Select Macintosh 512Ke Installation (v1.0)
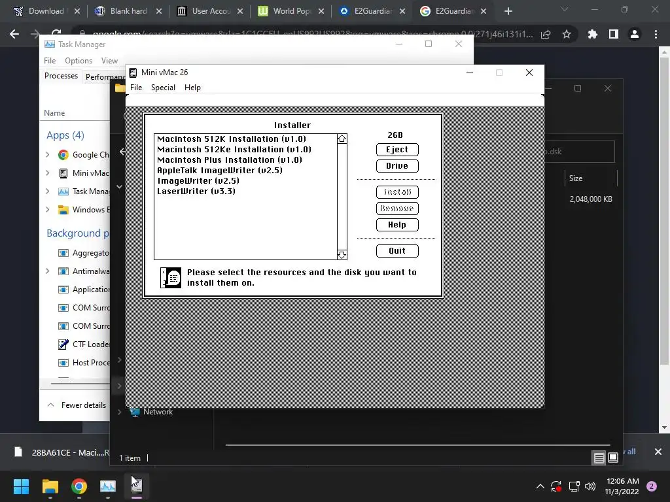The image size is (670, 502). 234,150
